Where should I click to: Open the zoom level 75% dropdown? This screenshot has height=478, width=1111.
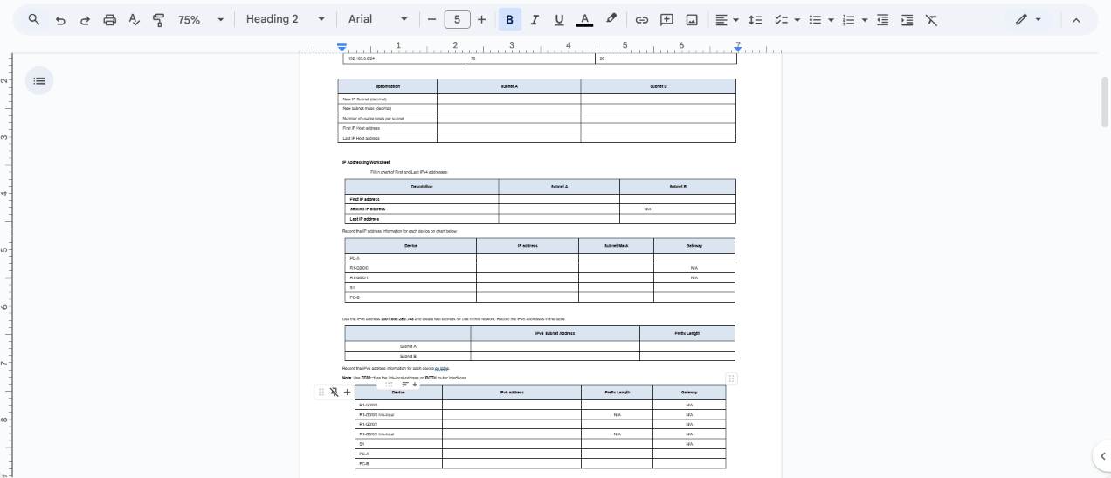click(x=202, y=19)
